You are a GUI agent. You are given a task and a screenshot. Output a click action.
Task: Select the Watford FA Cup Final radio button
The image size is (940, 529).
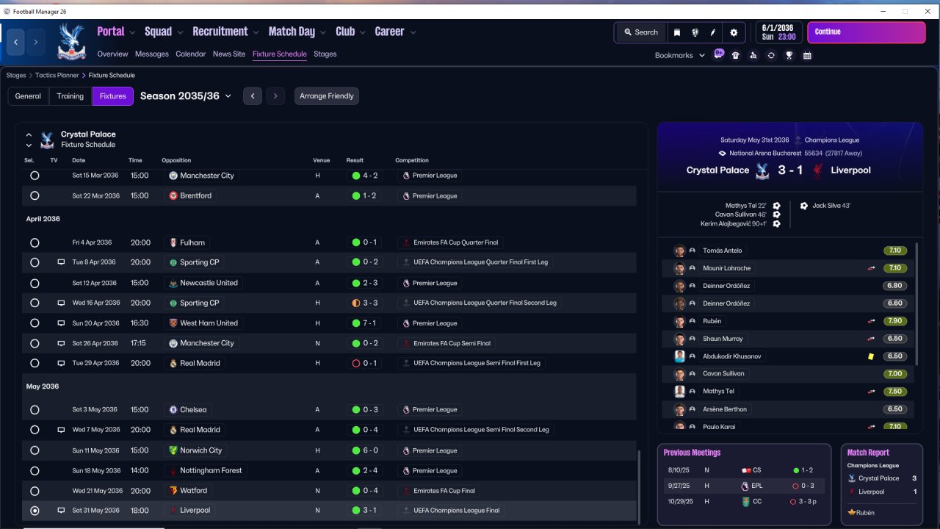(x=35, y=491)
